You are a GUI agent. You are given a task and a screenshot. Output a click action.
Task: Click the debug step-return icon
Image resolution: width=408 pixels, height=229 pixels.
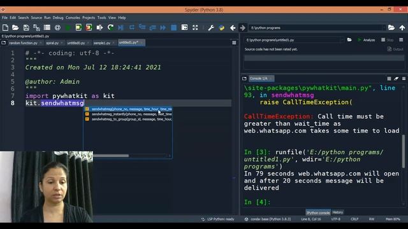[x=152, y=27]
